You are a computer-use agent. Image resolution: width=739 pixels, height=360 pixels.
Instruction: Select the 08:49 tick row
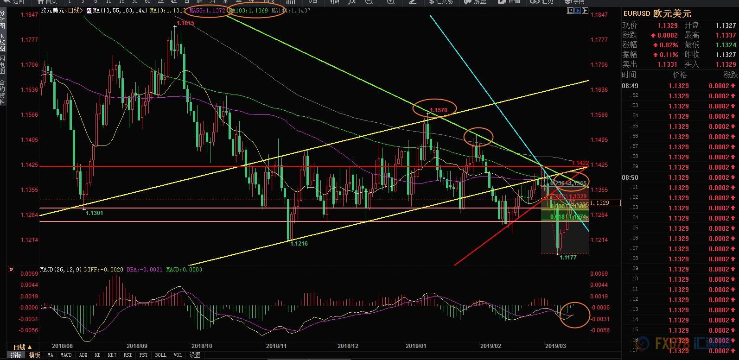680,86
